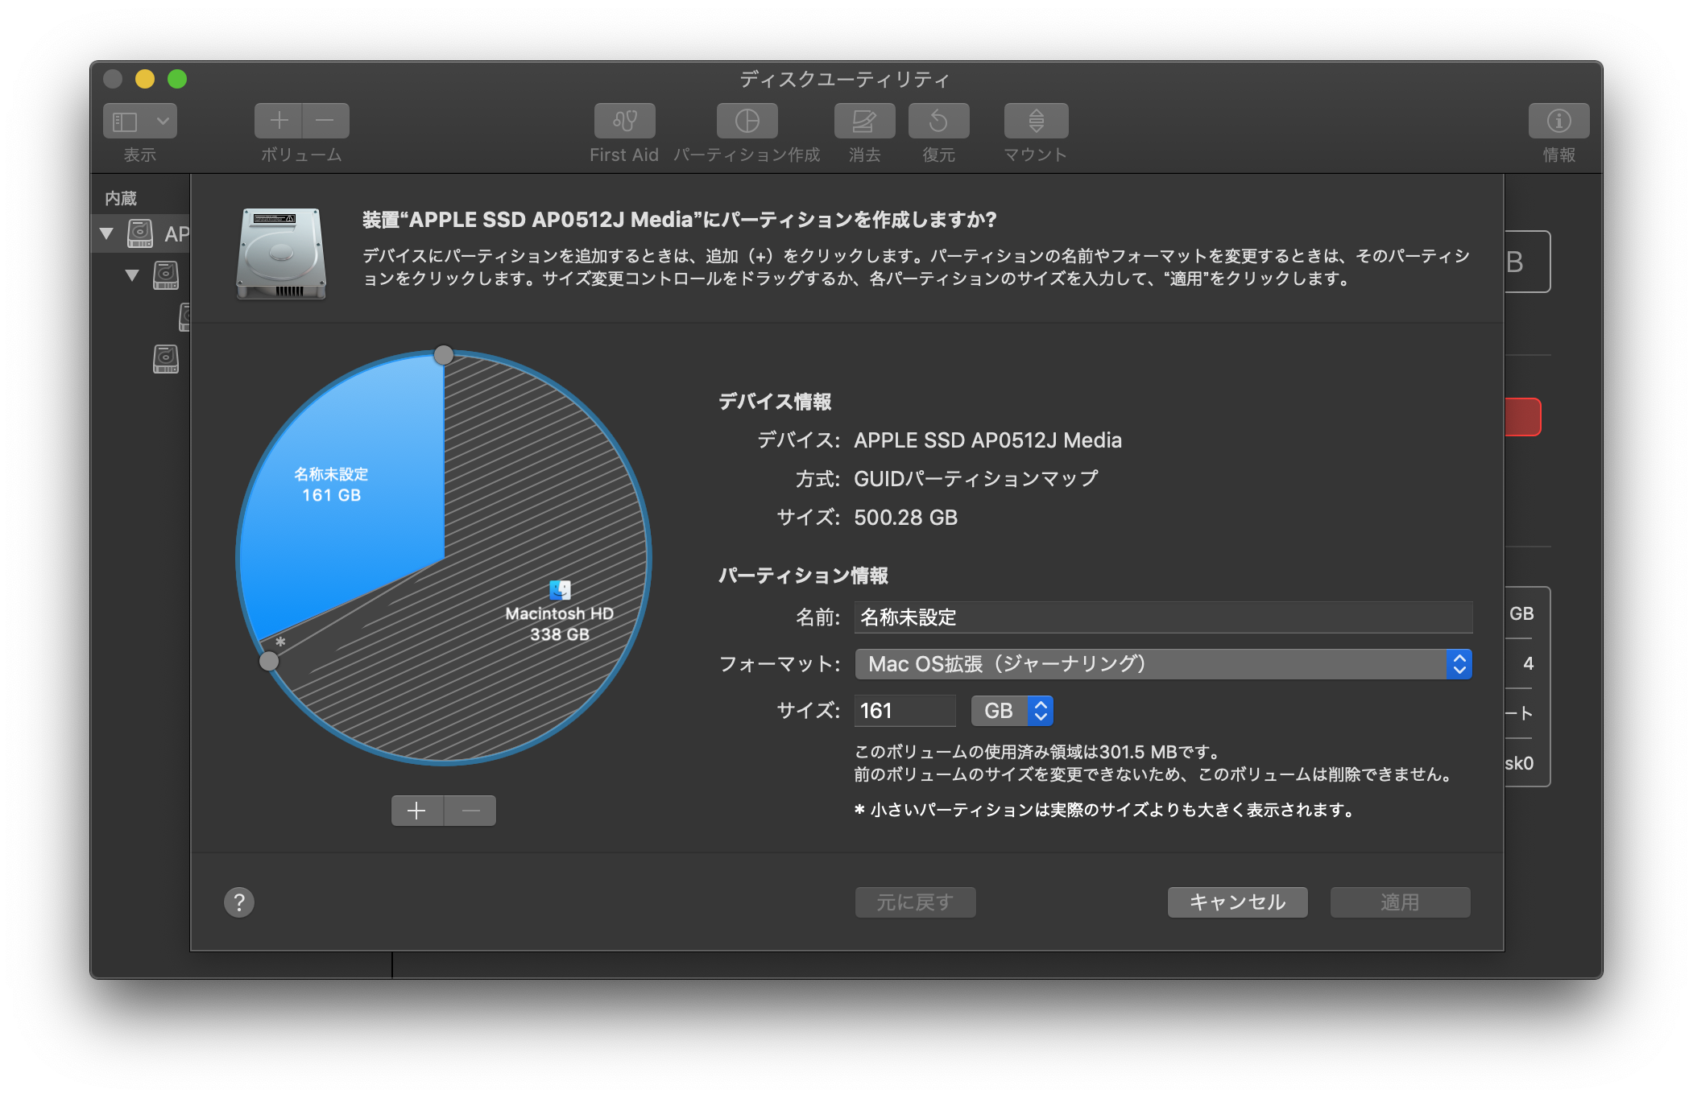Click the Mount (マウント) toolbar icon
This screenshot has height=1098, width=1693.
(1036, 121)
